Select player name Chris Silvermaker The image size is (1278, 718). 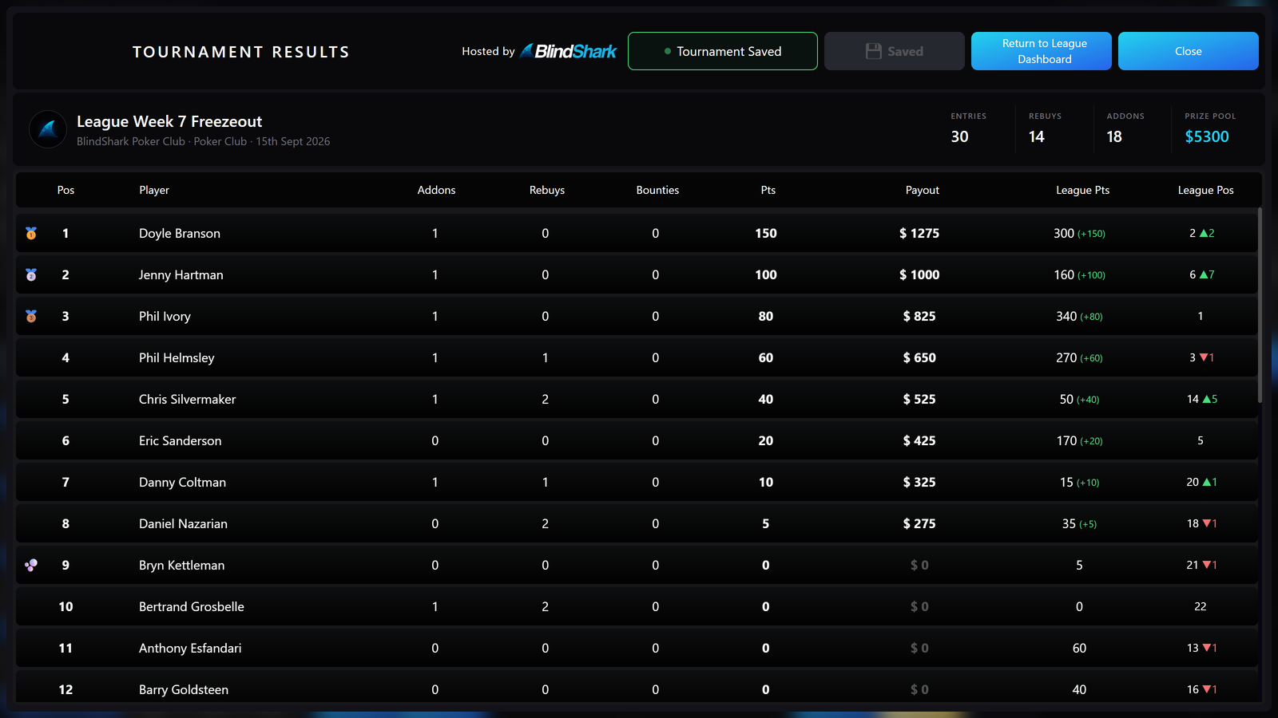188,399
